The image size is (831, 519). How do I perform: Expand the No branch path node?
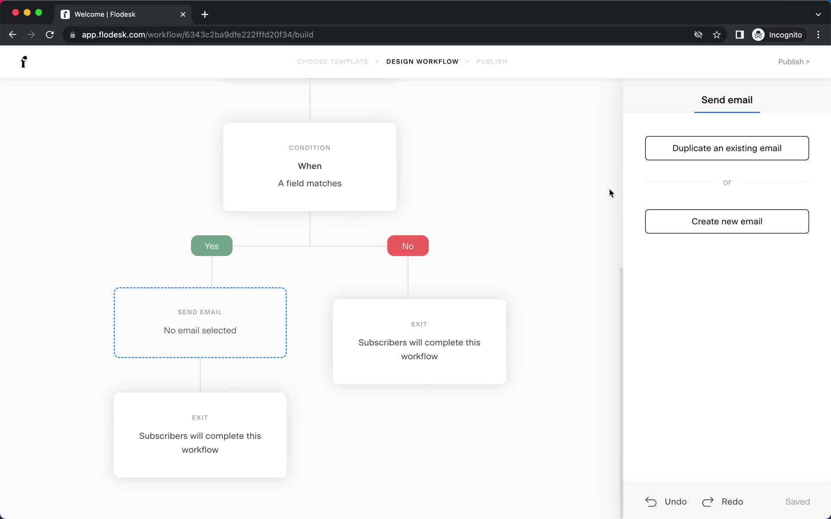point(408,246)
